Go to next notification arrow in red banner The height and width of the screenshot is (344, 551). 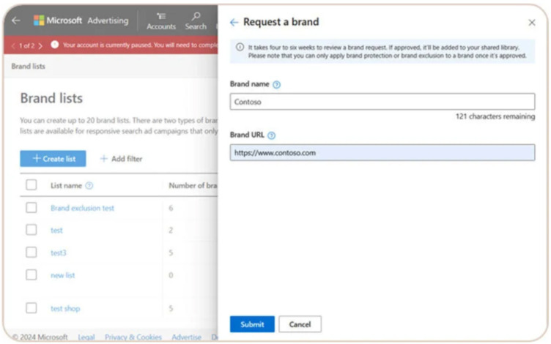point(40,45)
